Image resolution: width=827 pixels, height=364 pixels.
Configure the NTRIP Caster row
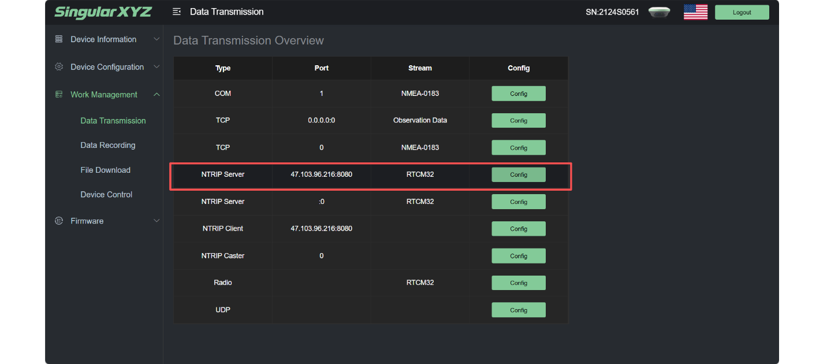[x=519, y=256]
